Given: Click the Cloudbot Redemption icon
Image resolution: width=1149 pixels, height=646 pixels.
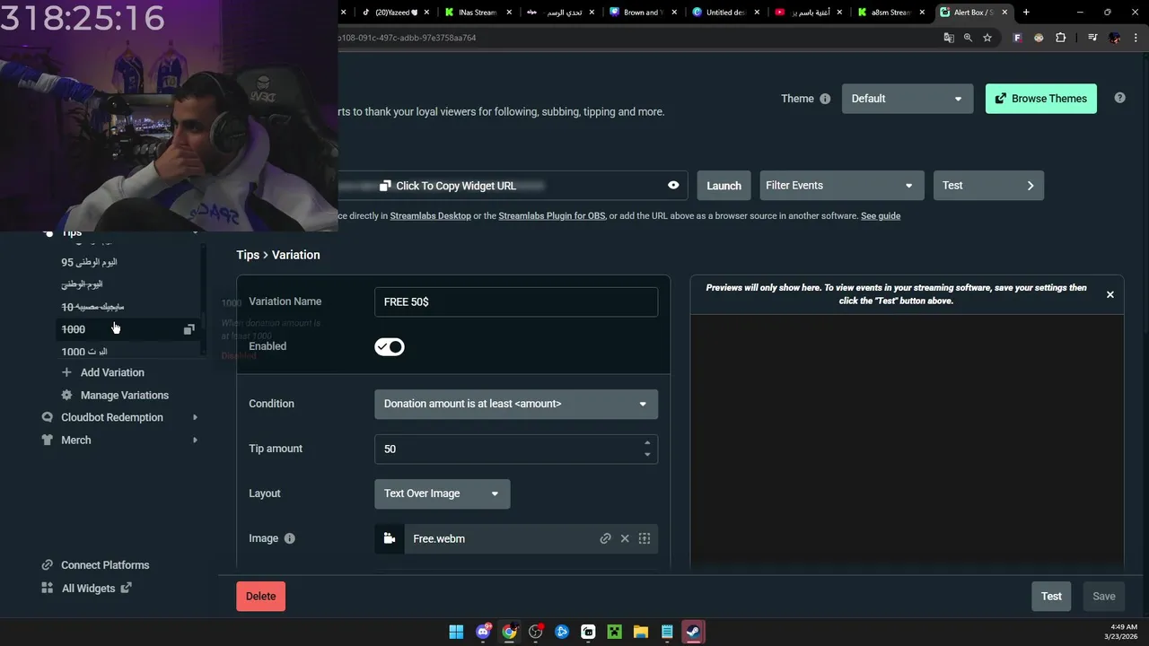Looking at the screenshot, I should pos(48,417).
